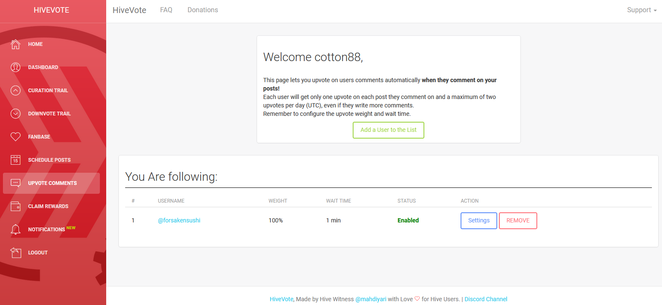
Task: Remove forsakensushi from the list
Action: (518, 221)
